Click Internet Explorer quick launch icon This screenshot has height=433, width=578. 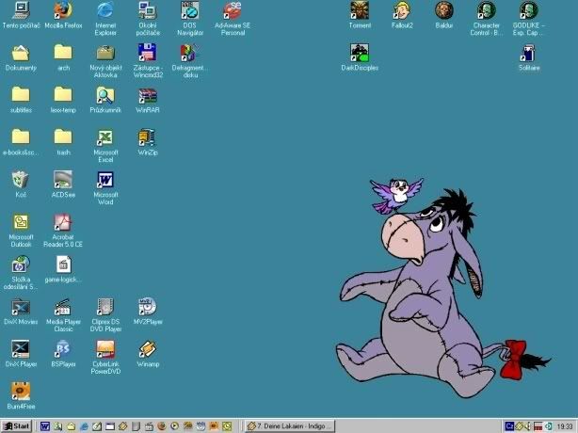[x=84, y=426]
